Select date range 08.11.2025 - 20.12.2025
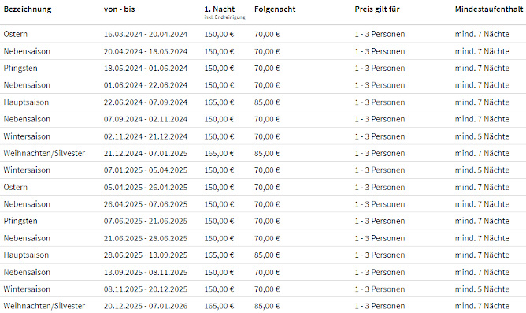This screenshot has width=526, height=313. pyautogui.click(x=145, y=289)
